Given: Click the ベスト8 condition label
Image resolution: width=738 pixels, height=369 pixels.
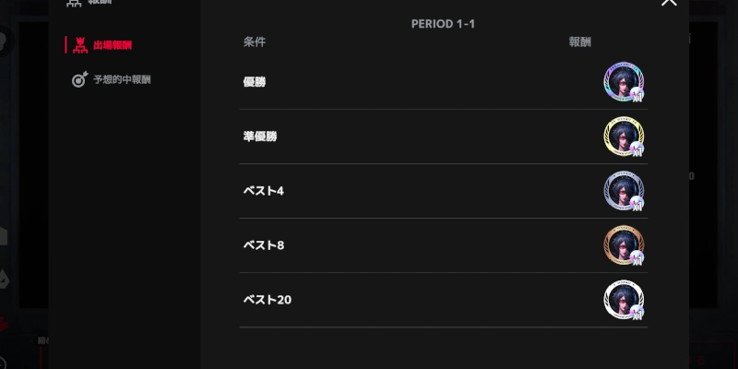Looking at the screenshot, I should coord(263,245).
